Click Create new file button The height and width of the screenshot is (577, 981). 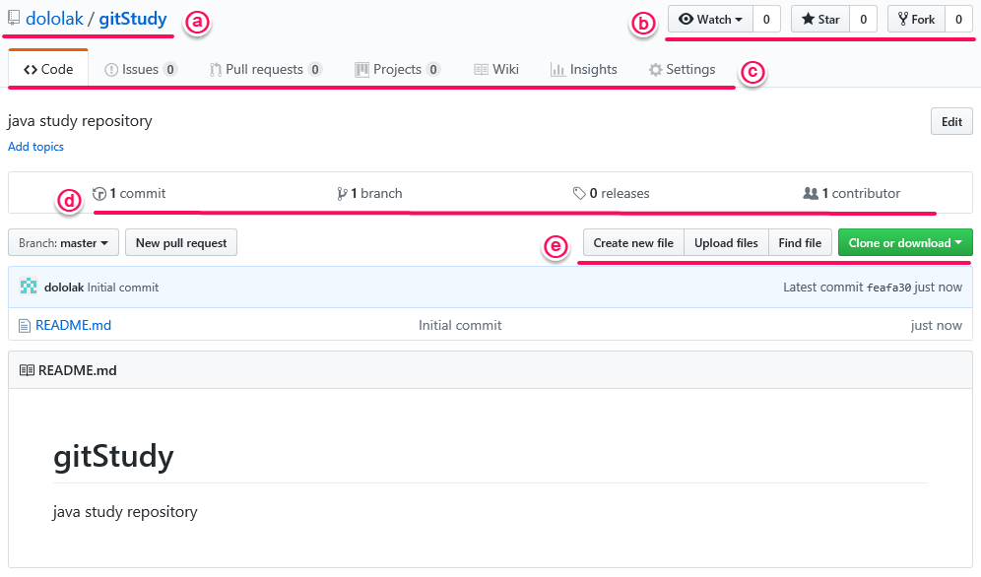click(633, 242)
